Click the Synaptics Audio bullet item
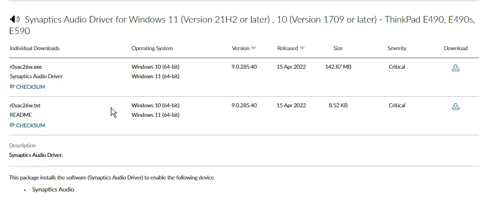 [53, 189]
